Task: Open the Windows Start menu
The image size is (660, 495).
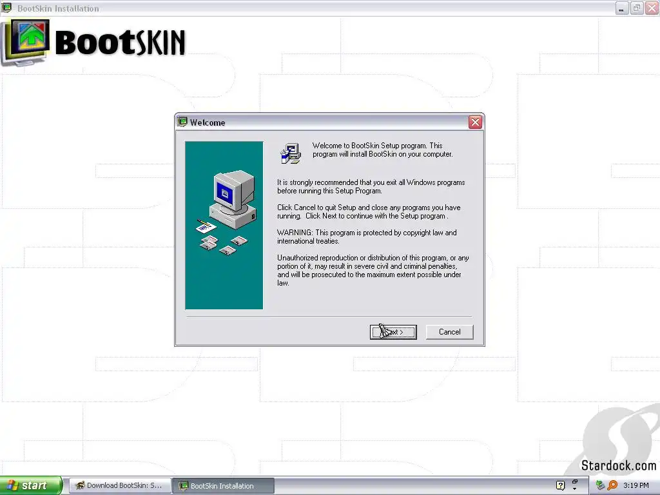Action: point(31,485)
